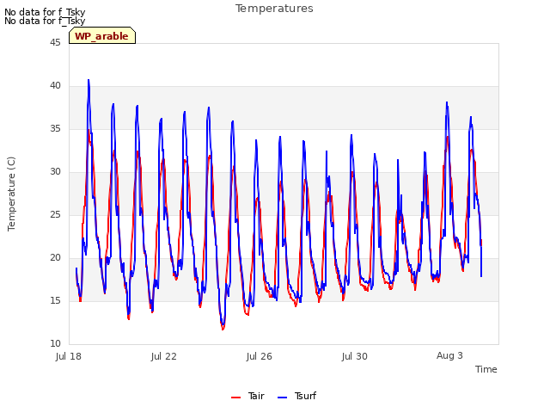Click the Jul 18 x-axis tick label

click(x=69, y=356)
